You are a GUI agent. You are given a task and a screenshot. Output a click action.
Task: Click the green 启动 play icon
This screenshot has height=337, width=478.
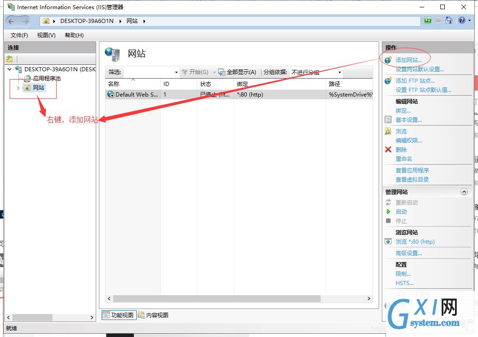click(388, 211)
